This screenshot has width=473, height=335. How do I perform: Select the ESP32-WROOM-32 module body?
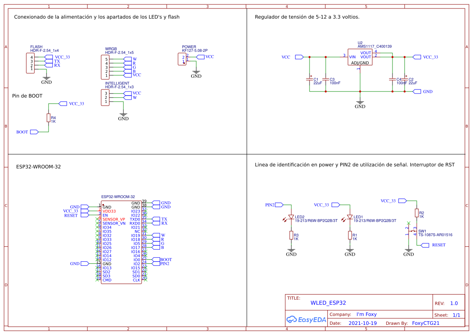pyautogui.click(x=121, y=242)
